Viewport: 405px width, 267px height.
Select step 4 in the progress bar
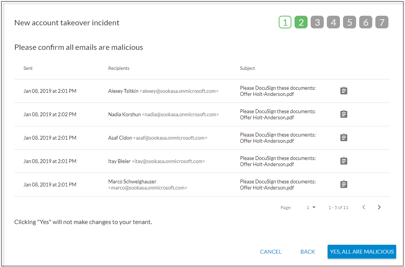(x=333, y=22)
